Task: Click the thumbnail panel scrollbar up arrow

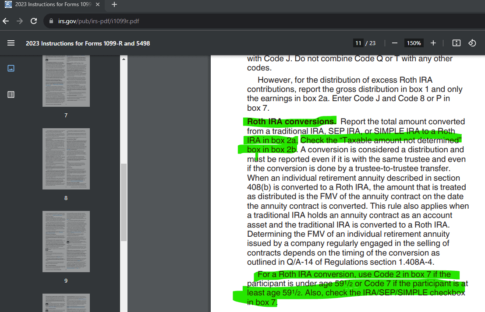Action: click(124, 59)
